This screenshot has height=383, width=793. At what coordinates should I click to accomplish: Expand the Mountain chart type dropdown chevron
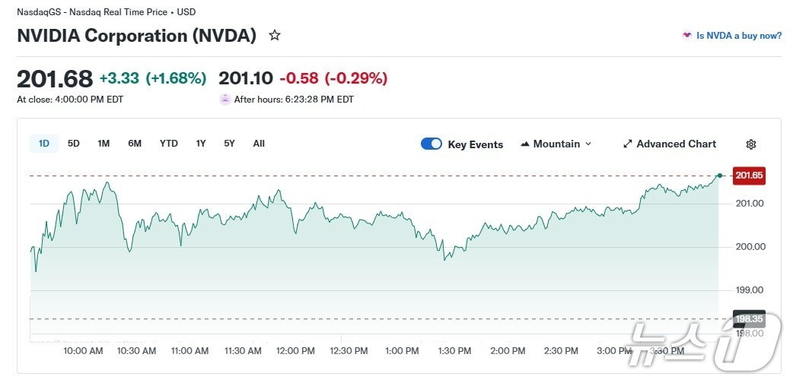point(588,144)
